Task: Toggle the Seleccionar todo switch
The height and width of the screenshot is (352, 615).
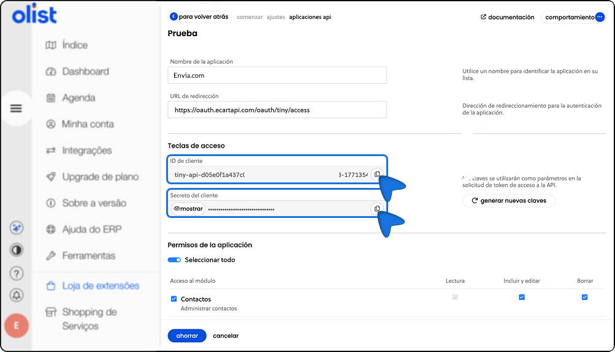Action: tap(175, 260)
